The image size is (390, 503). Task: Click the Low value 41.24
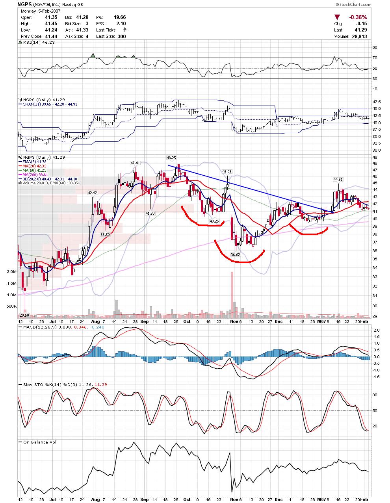pos(51,30)
